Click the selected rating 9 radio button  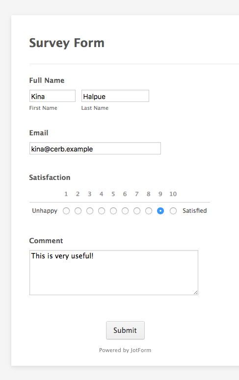click(160, 211)
